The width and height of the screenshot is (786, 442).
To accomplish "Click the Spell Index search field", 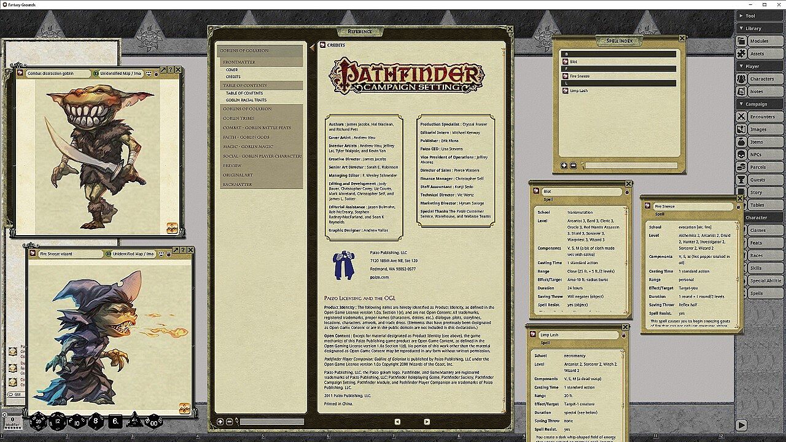I will point(631,165).
